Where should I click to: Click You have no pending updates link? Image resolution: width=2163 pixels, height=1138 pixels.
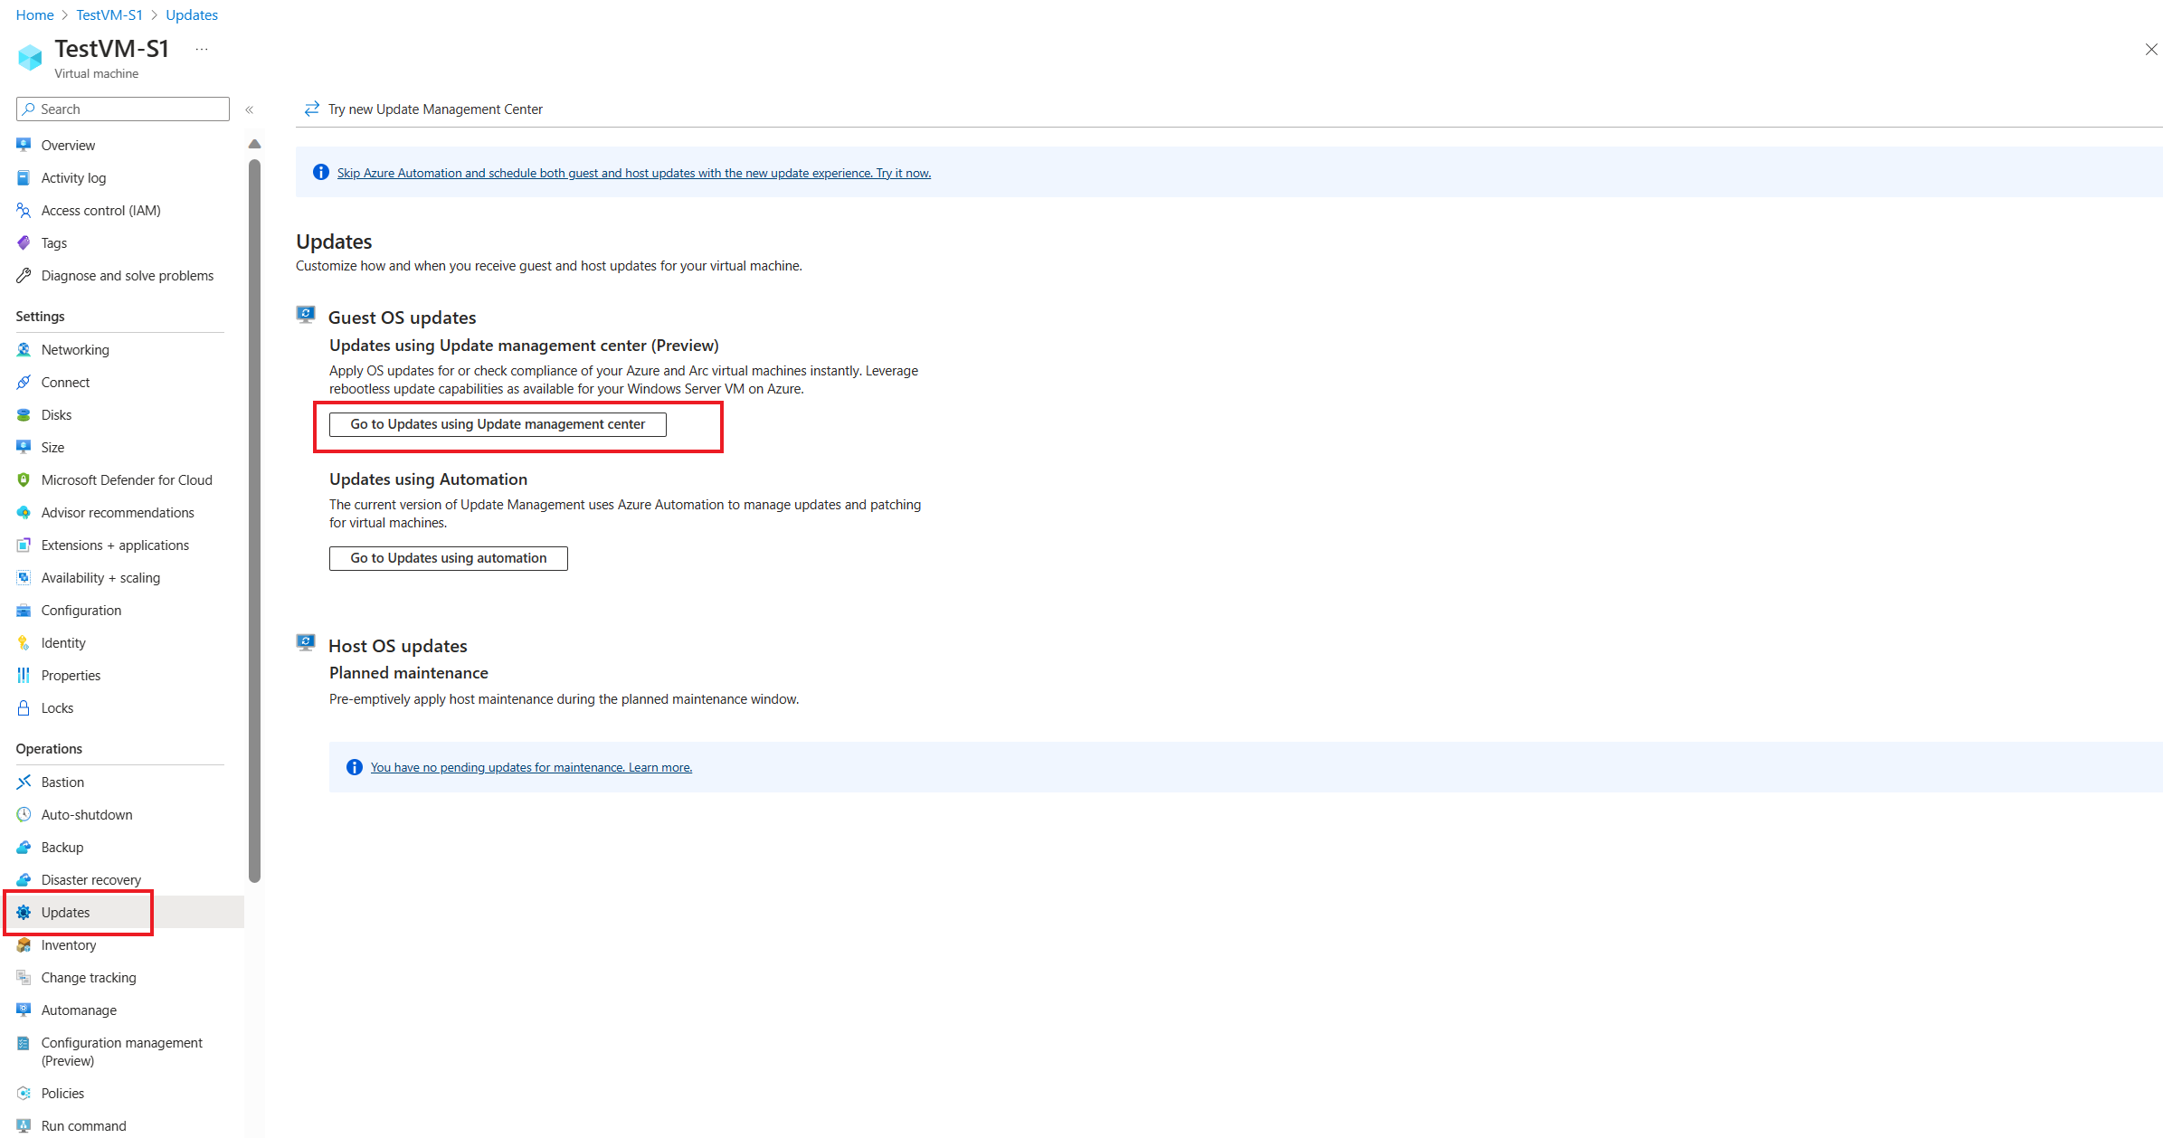coord(531,766)
